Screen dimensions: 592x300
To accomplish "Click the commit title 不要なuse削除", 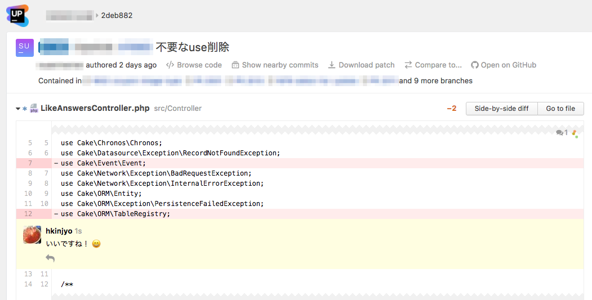I will click(x=193, y=47).
